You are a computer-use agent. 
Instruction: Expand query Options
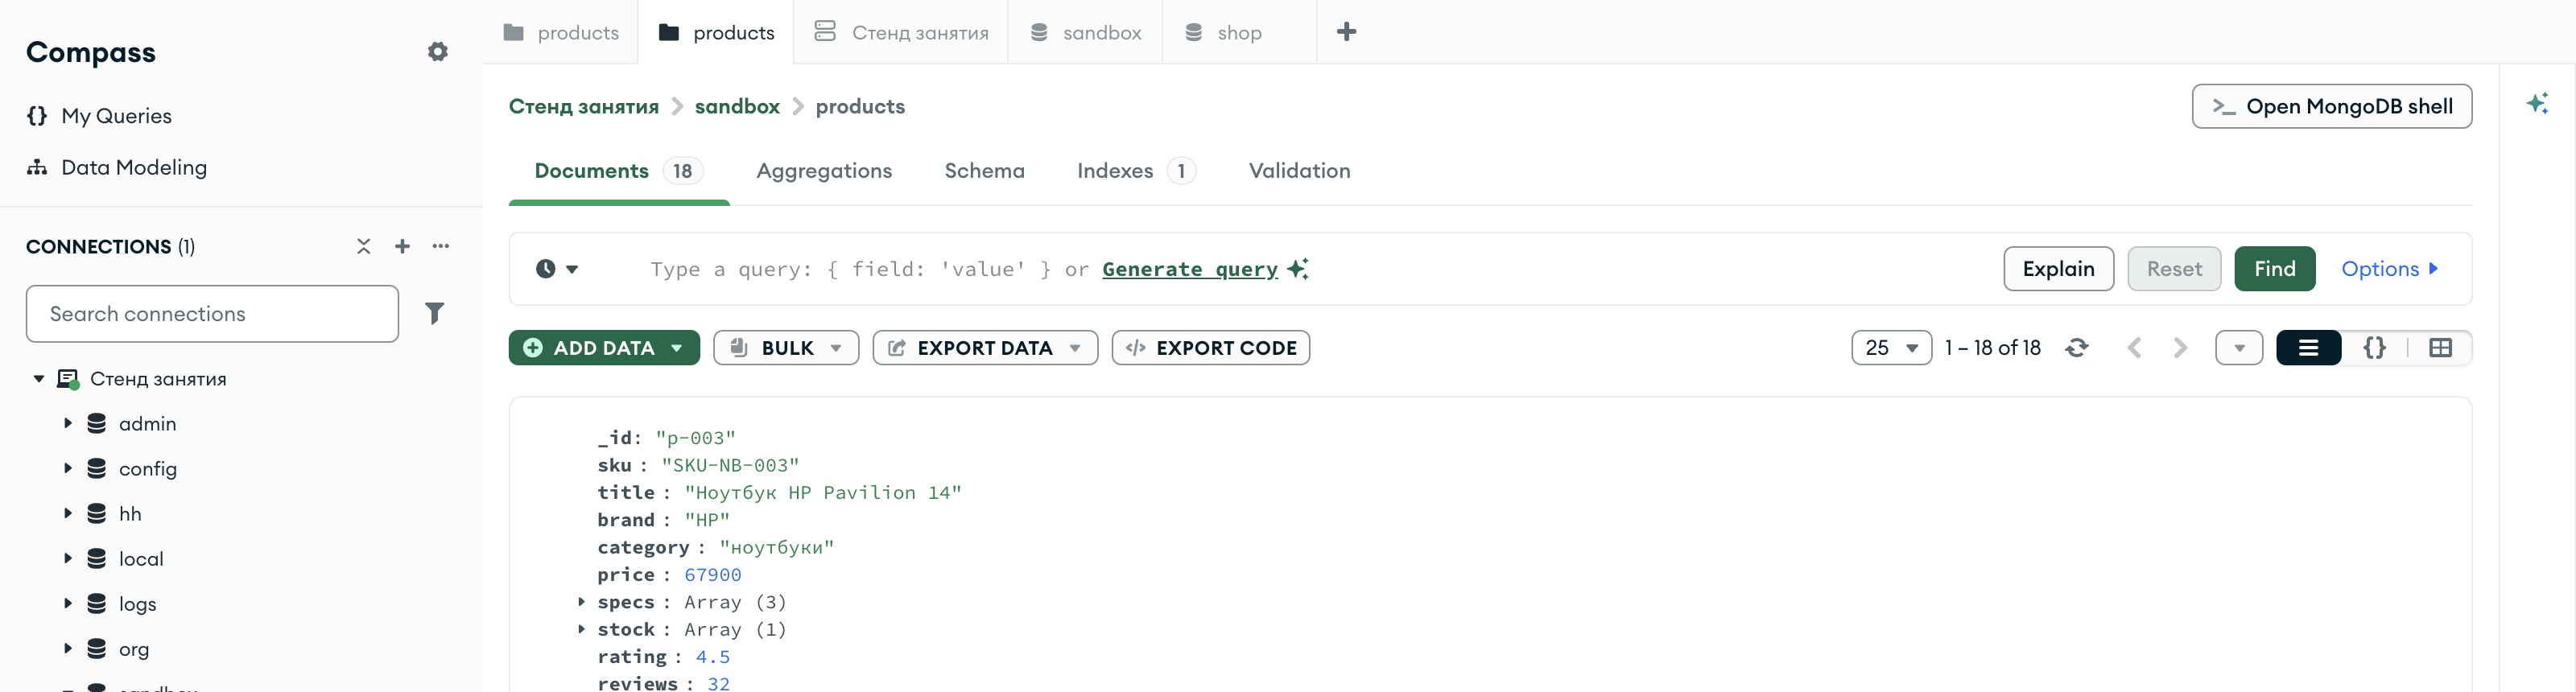coord(2389,269)
